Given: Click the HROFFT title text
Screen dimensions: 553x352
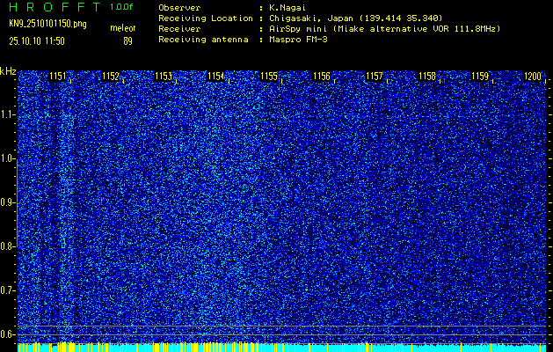Looking at the screenshot, I should point(54,7).
